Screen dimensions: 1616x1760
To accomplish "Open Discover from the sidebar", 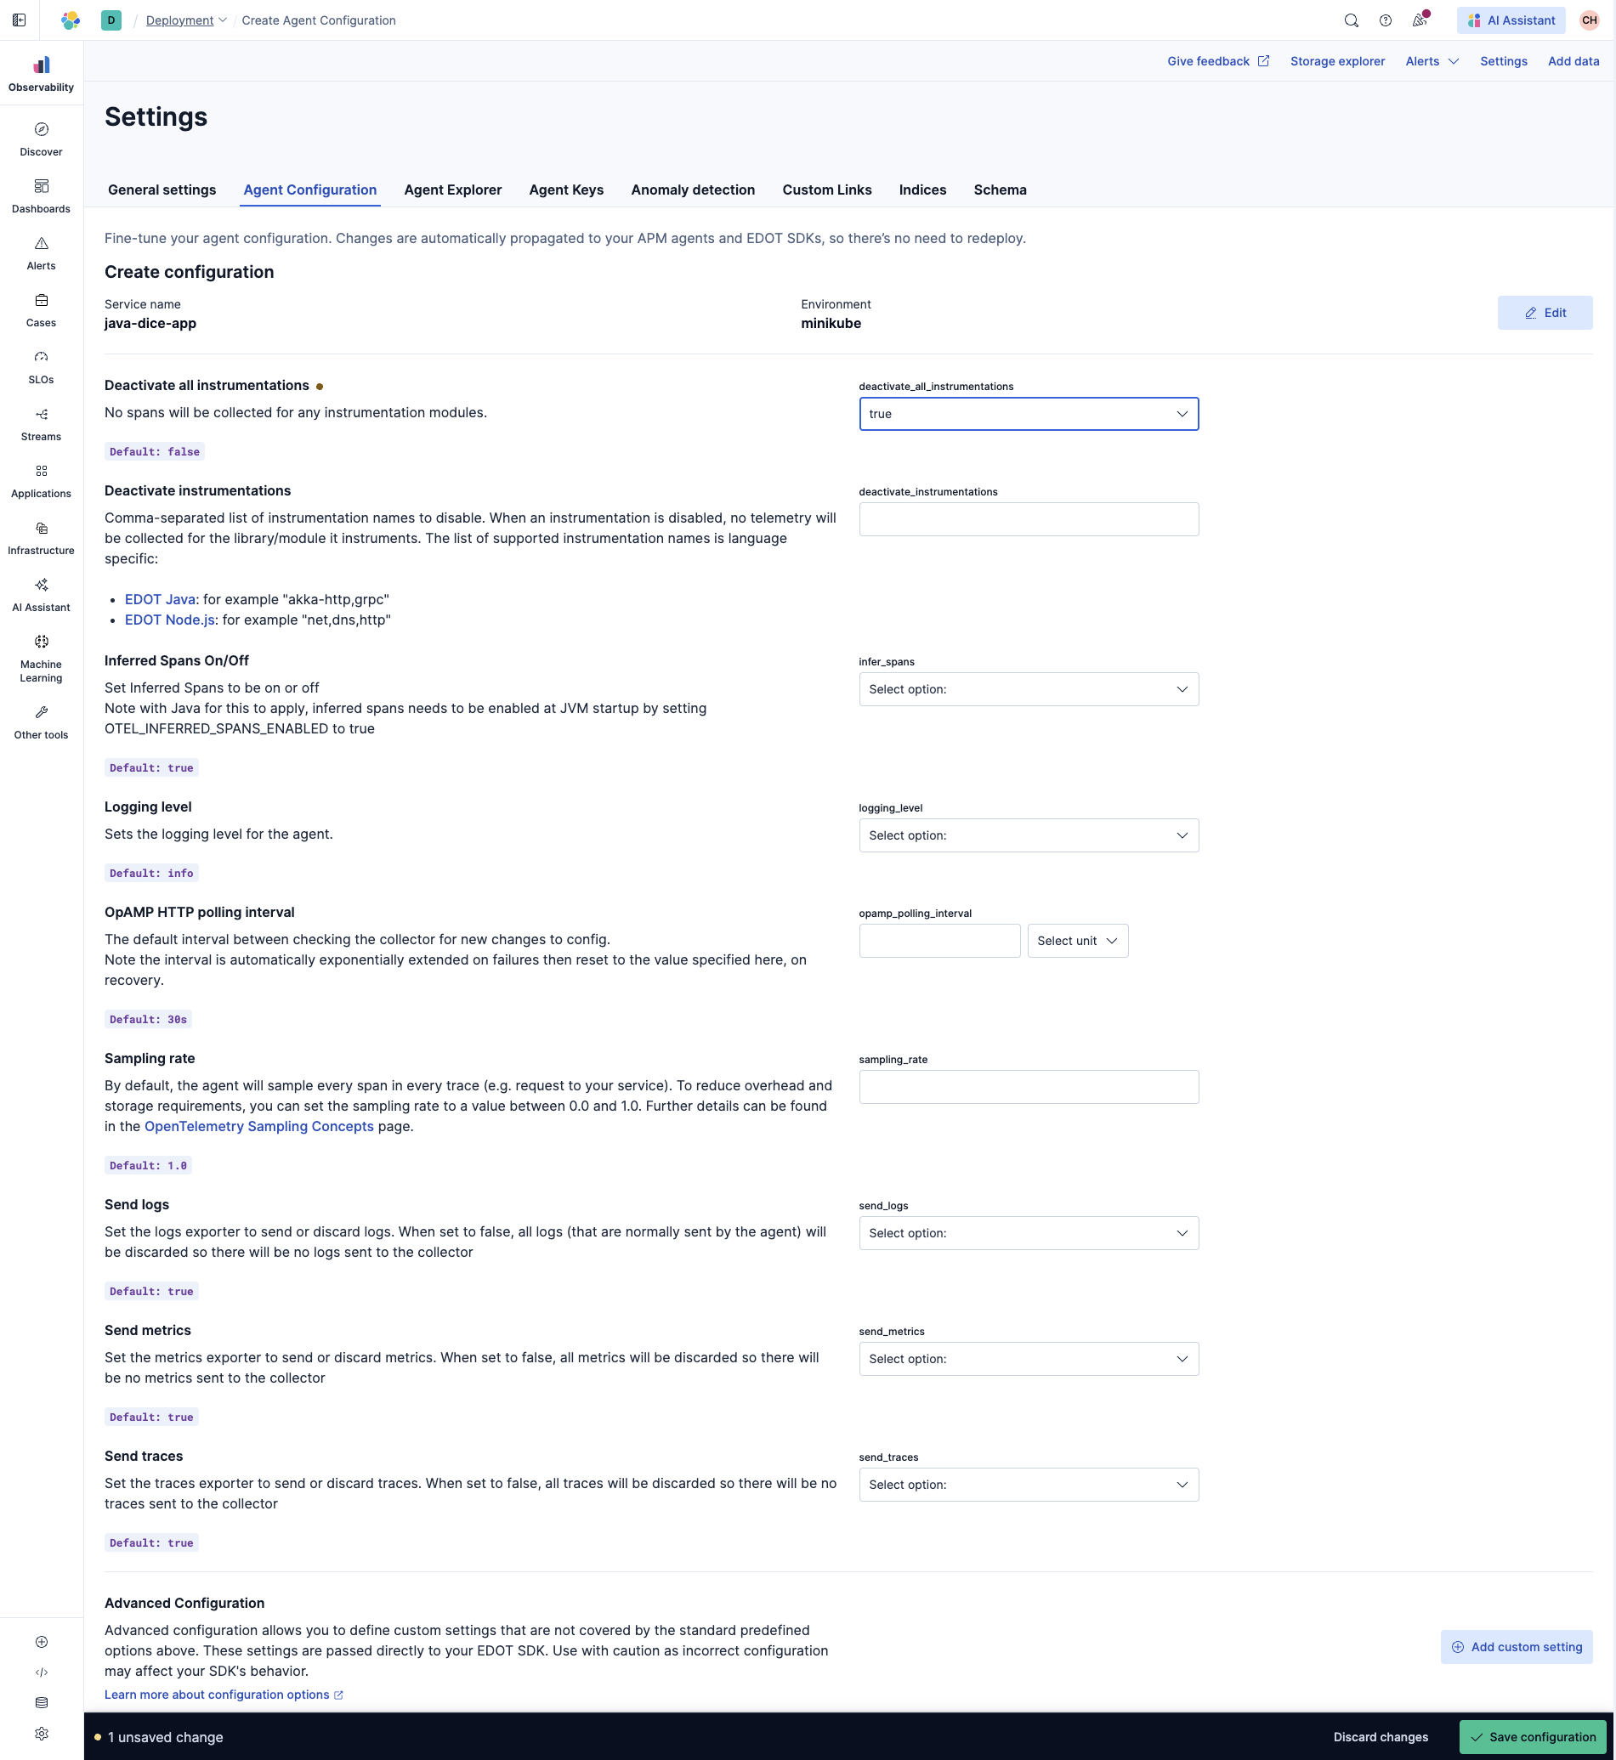I will [x=41, y=139].
